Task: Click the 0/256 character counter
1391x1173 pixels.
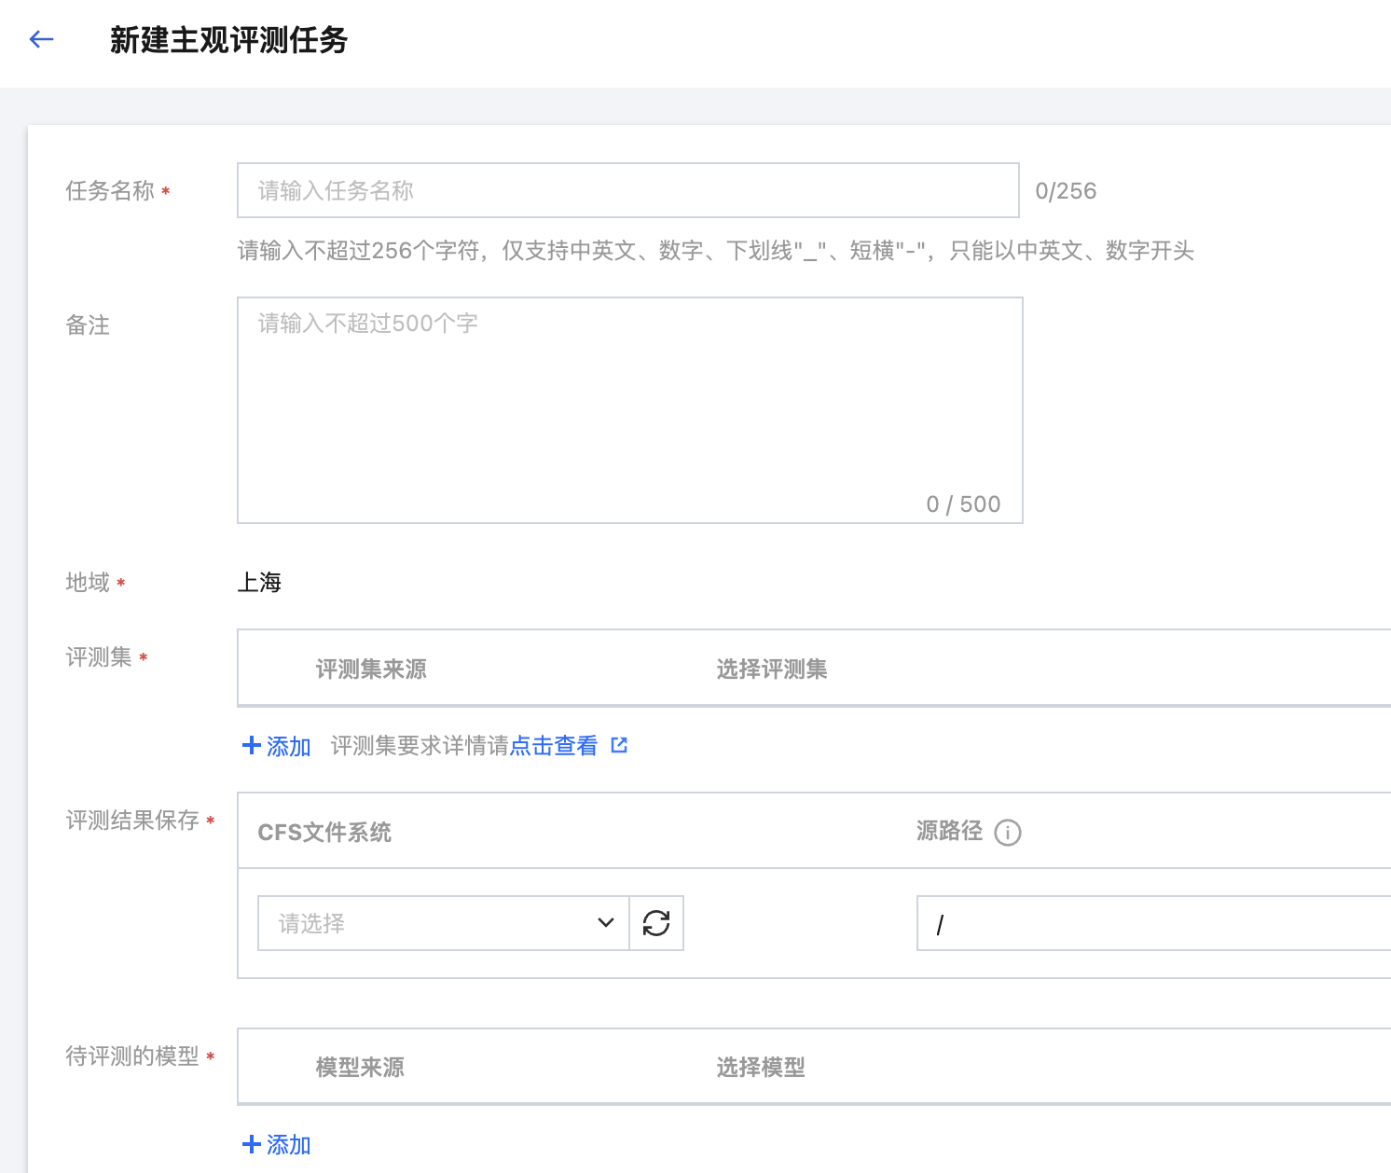Action: (x=1066, y=191)
